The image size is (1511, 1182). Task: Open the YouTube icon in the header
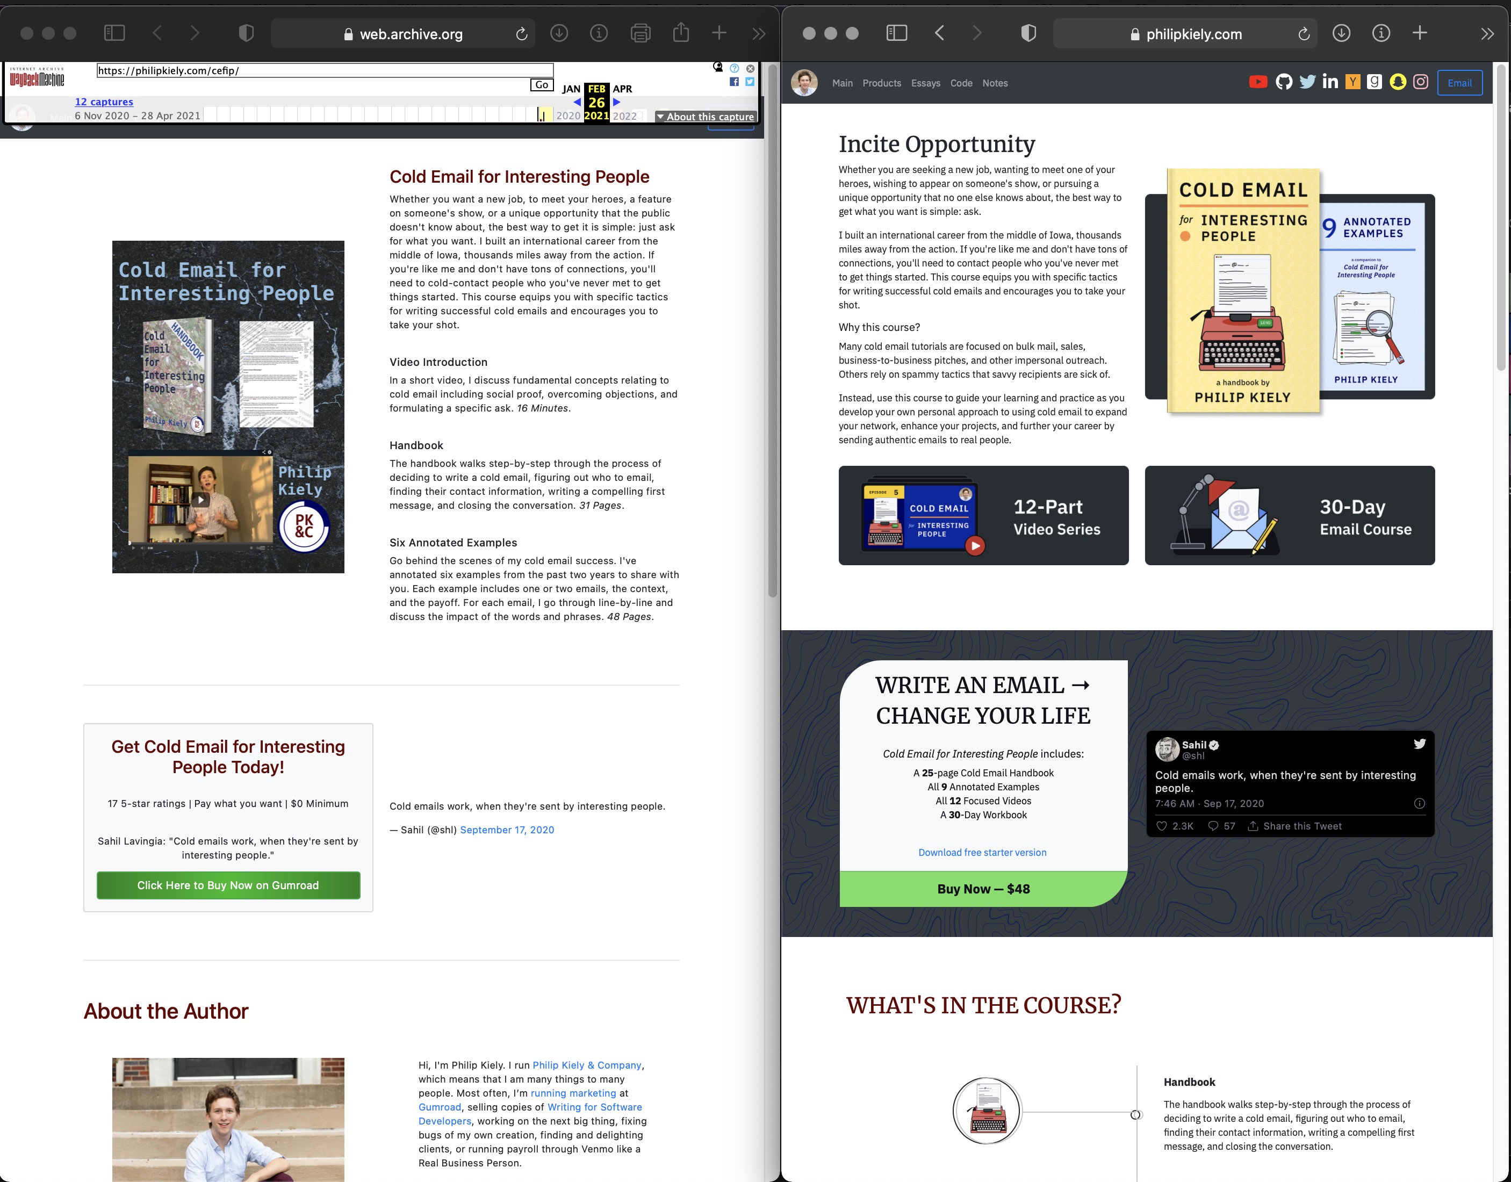coord(1258,82)
